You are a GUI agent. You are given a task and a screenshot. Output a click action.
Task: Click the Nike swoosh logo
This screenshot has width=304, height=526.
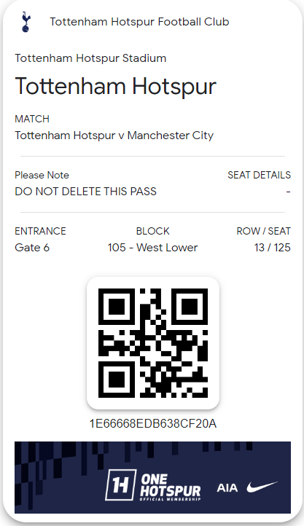coord(262,487)
